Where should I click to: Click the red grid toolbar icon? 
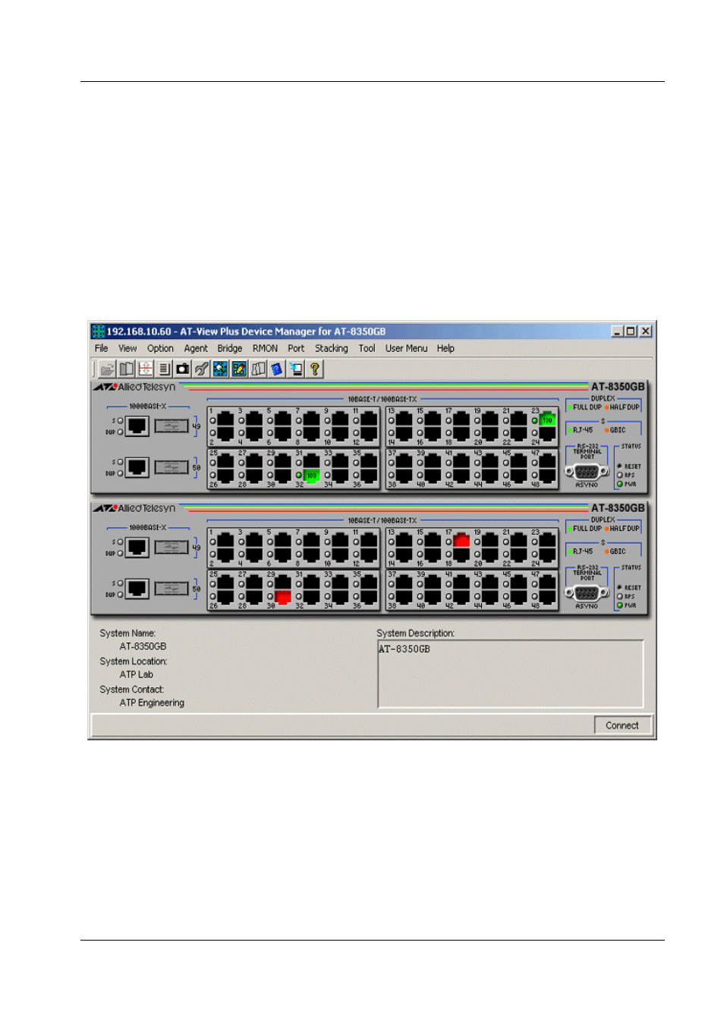(145, 369)
